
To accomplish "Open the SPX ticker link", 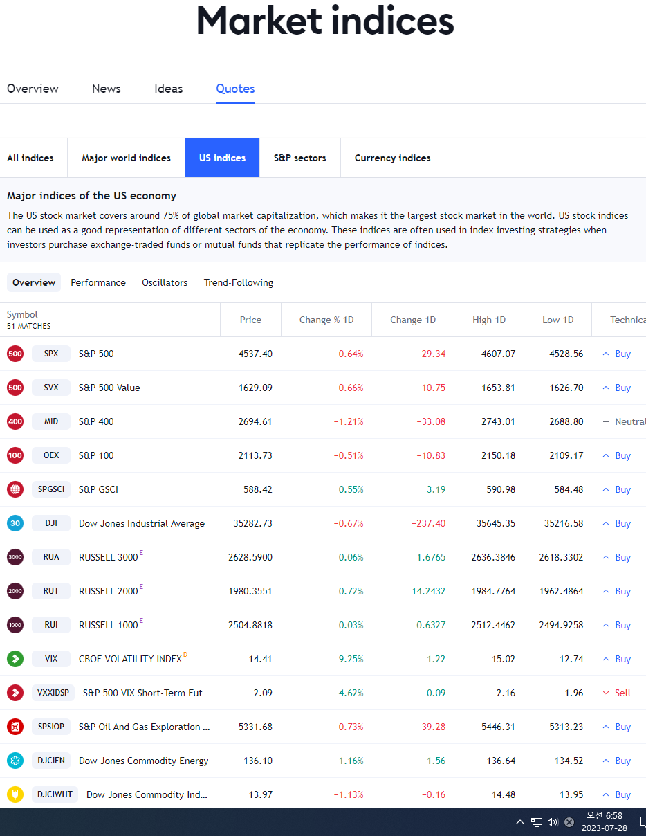I will (51, 354).
